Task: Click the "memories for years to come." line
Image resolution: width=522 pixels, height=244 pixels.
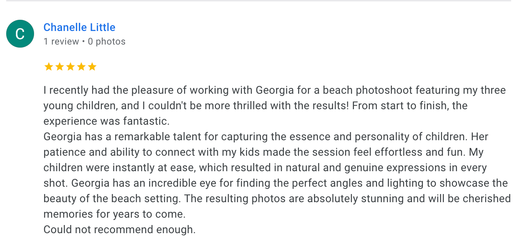Action: tap(115, 214)
